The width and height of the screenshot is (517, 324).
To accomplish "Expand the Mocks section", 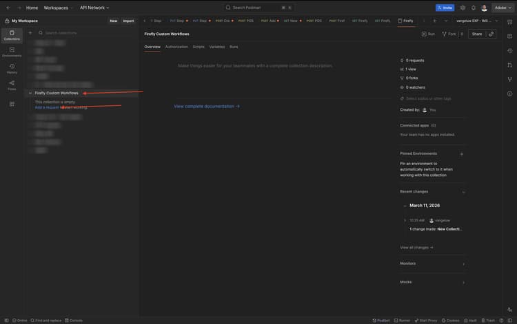I will (464, 283).
